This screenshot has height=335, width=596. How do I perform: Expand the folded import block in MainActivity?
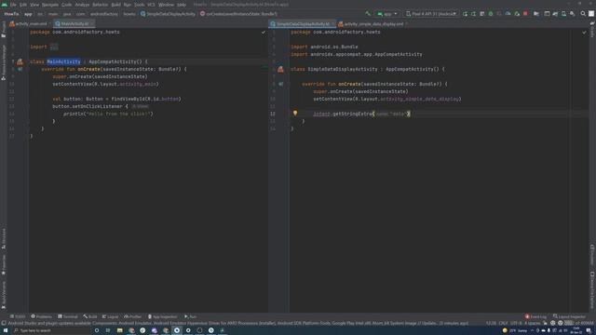coord(54,47)
